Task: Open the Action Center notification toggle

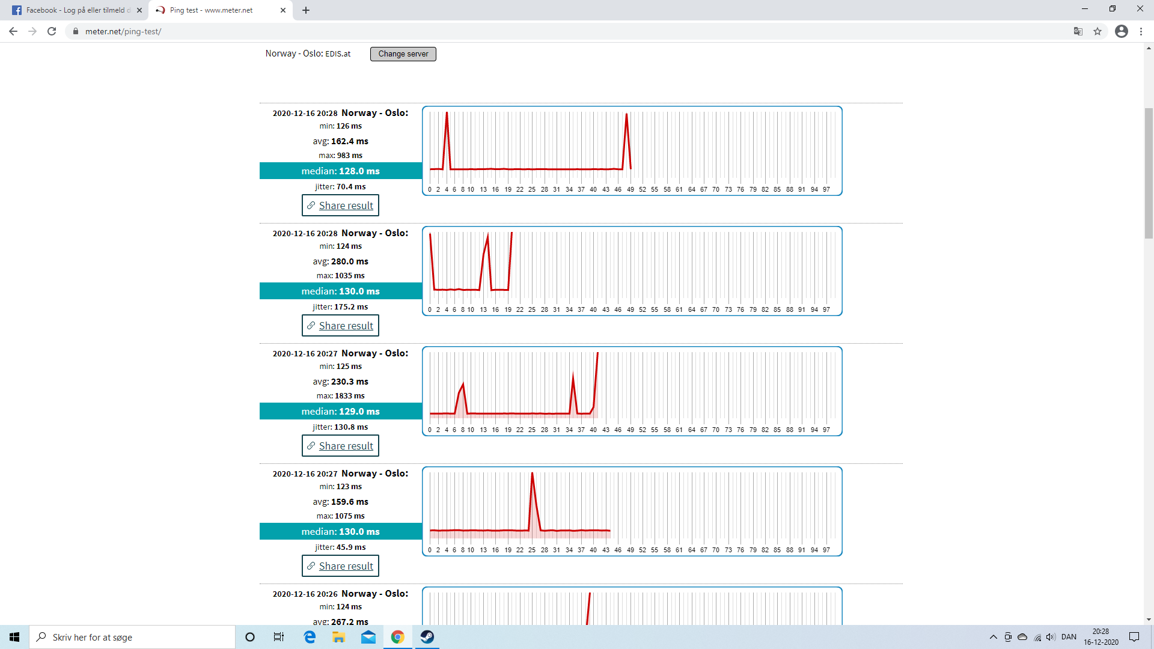Action: click(1135, 637)
